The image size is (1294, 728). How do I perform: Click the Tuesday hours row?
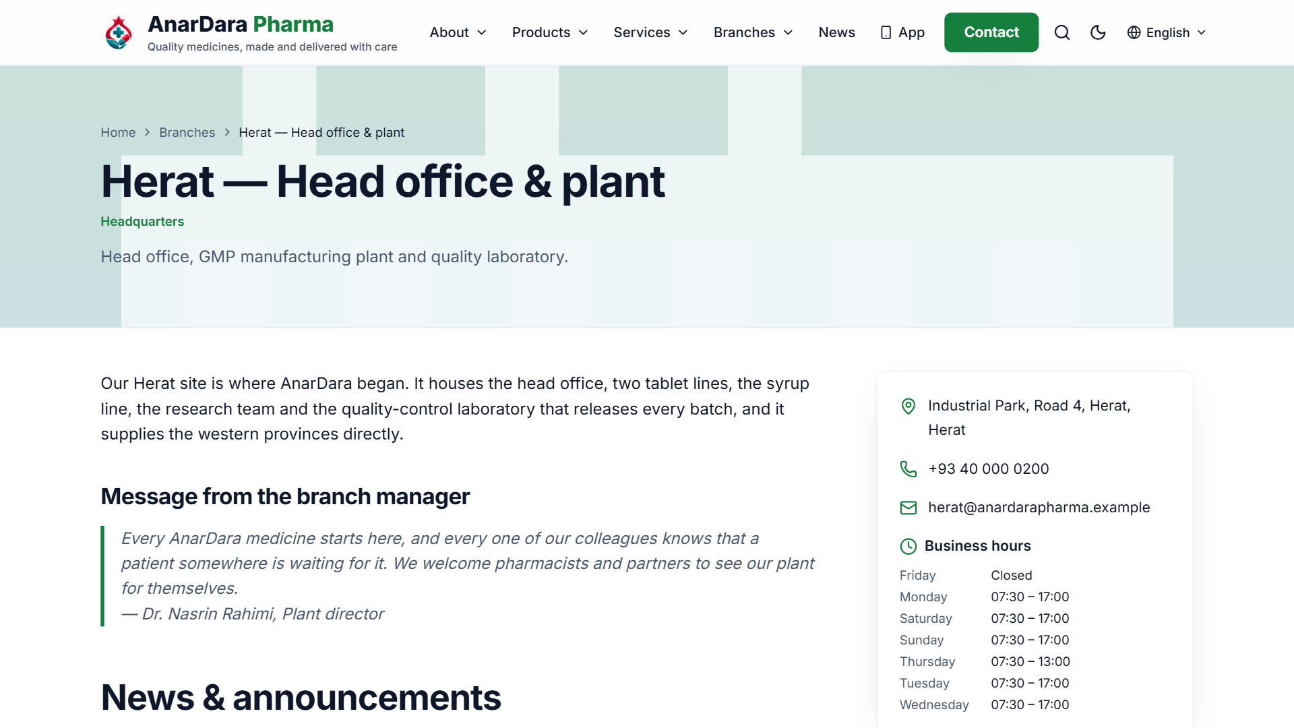coord(1035,684)
